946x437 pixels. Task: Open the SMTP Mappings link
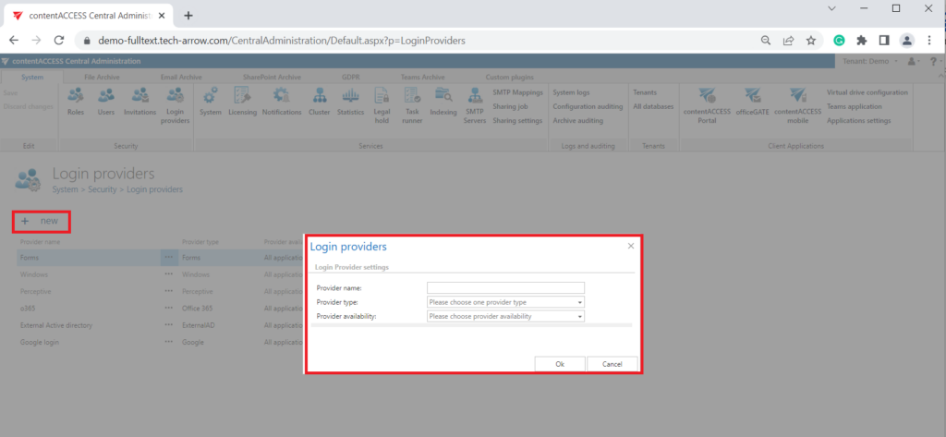point(517,92)
